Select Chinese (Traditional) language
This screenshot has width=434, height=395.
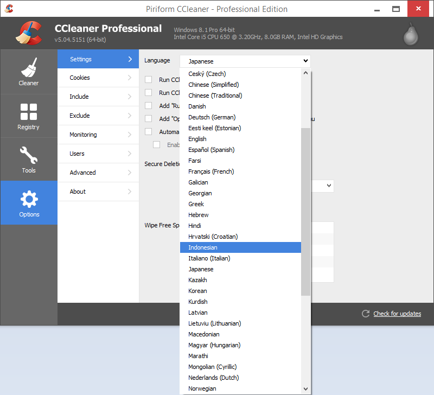click(x=240, y=95)
